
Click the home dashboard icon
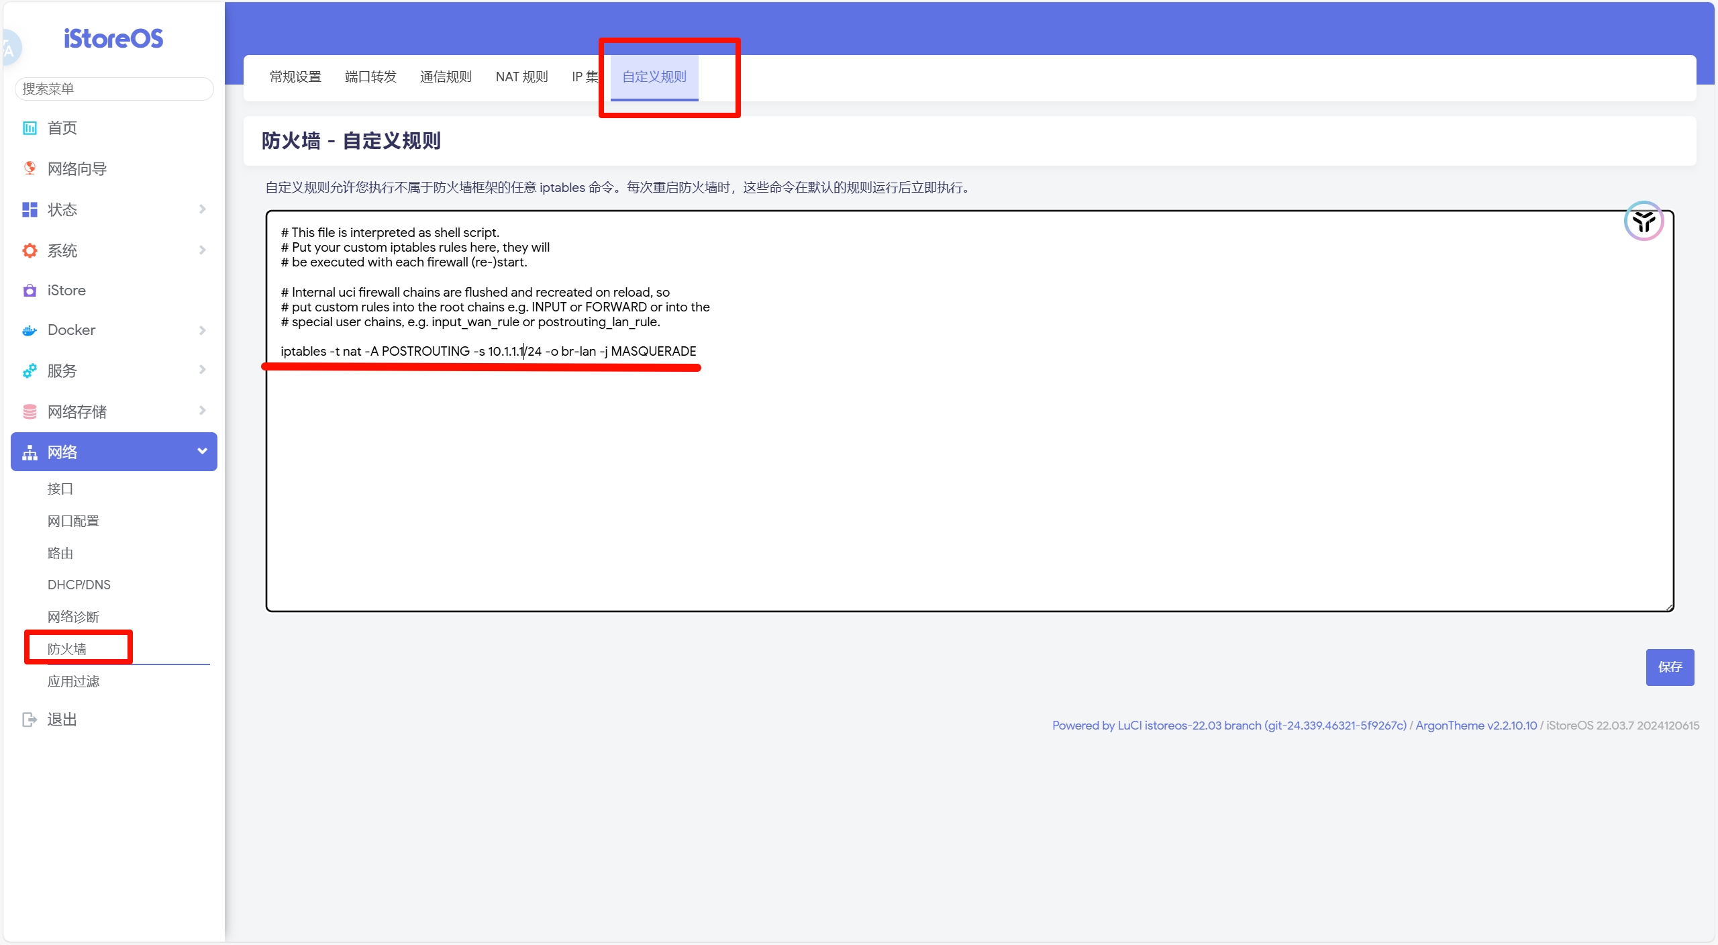click(30, 128)
